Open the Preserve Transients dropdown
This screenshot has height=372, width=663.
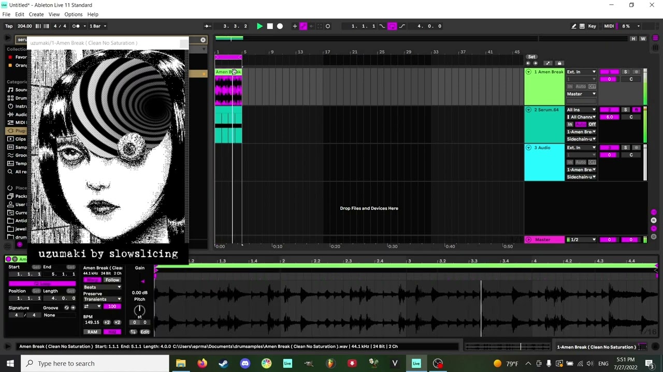point(103,299)
